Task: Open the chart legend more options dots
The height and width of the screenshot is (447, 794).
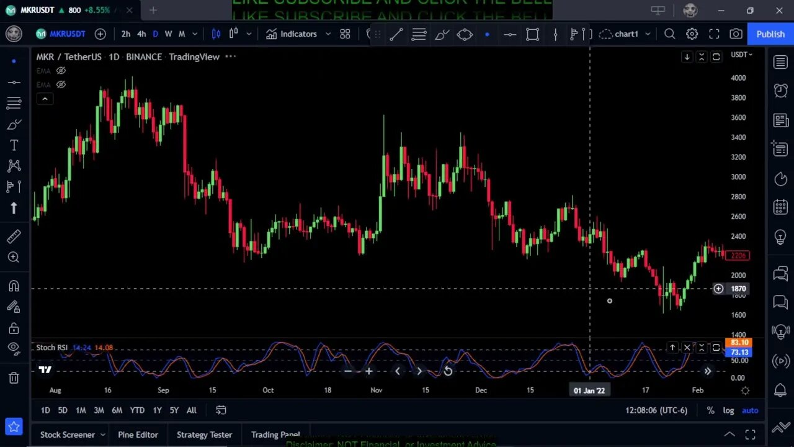Action: (x=230, y=56)
